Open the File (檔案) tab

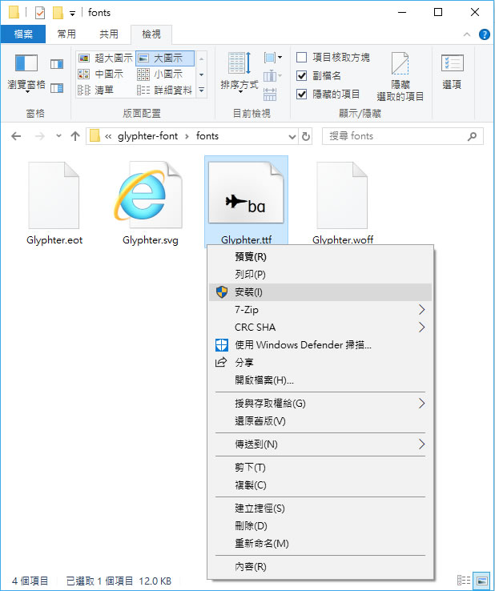click(x=23, y=34)
